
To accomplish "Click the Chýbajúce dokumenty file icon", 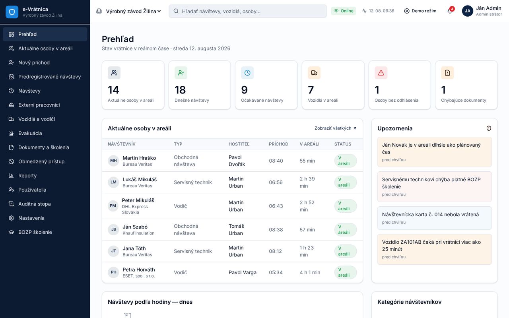I will click(x=447, y=73).
